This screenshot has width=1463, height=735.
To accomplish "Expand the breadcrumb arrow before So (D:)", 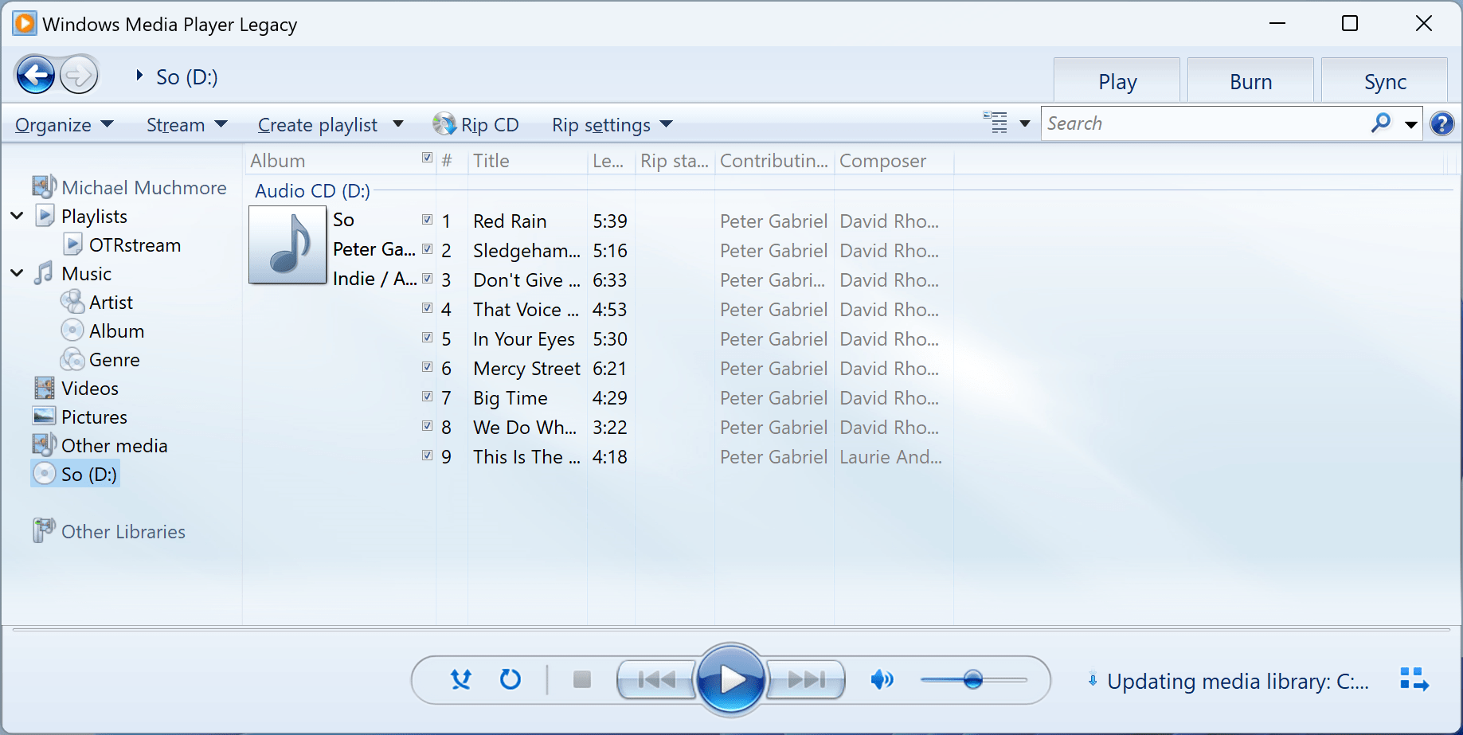I will 139,76.
